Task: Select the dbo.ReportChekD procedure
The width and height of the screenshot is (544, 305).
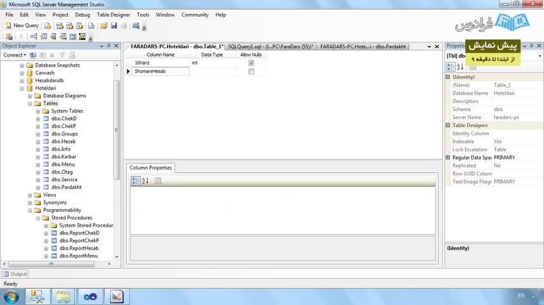Action: [x=80, y=233]
